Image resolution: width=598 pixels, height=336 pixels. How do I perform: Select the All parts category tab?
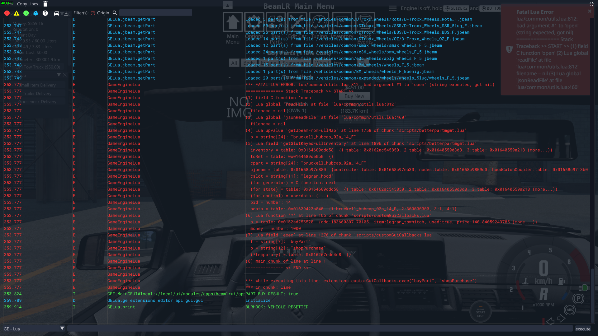click(x=234, y=63)
